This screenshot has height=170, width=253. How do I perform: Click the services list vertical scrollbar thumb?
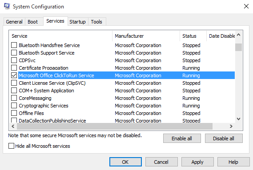(238, 47)
